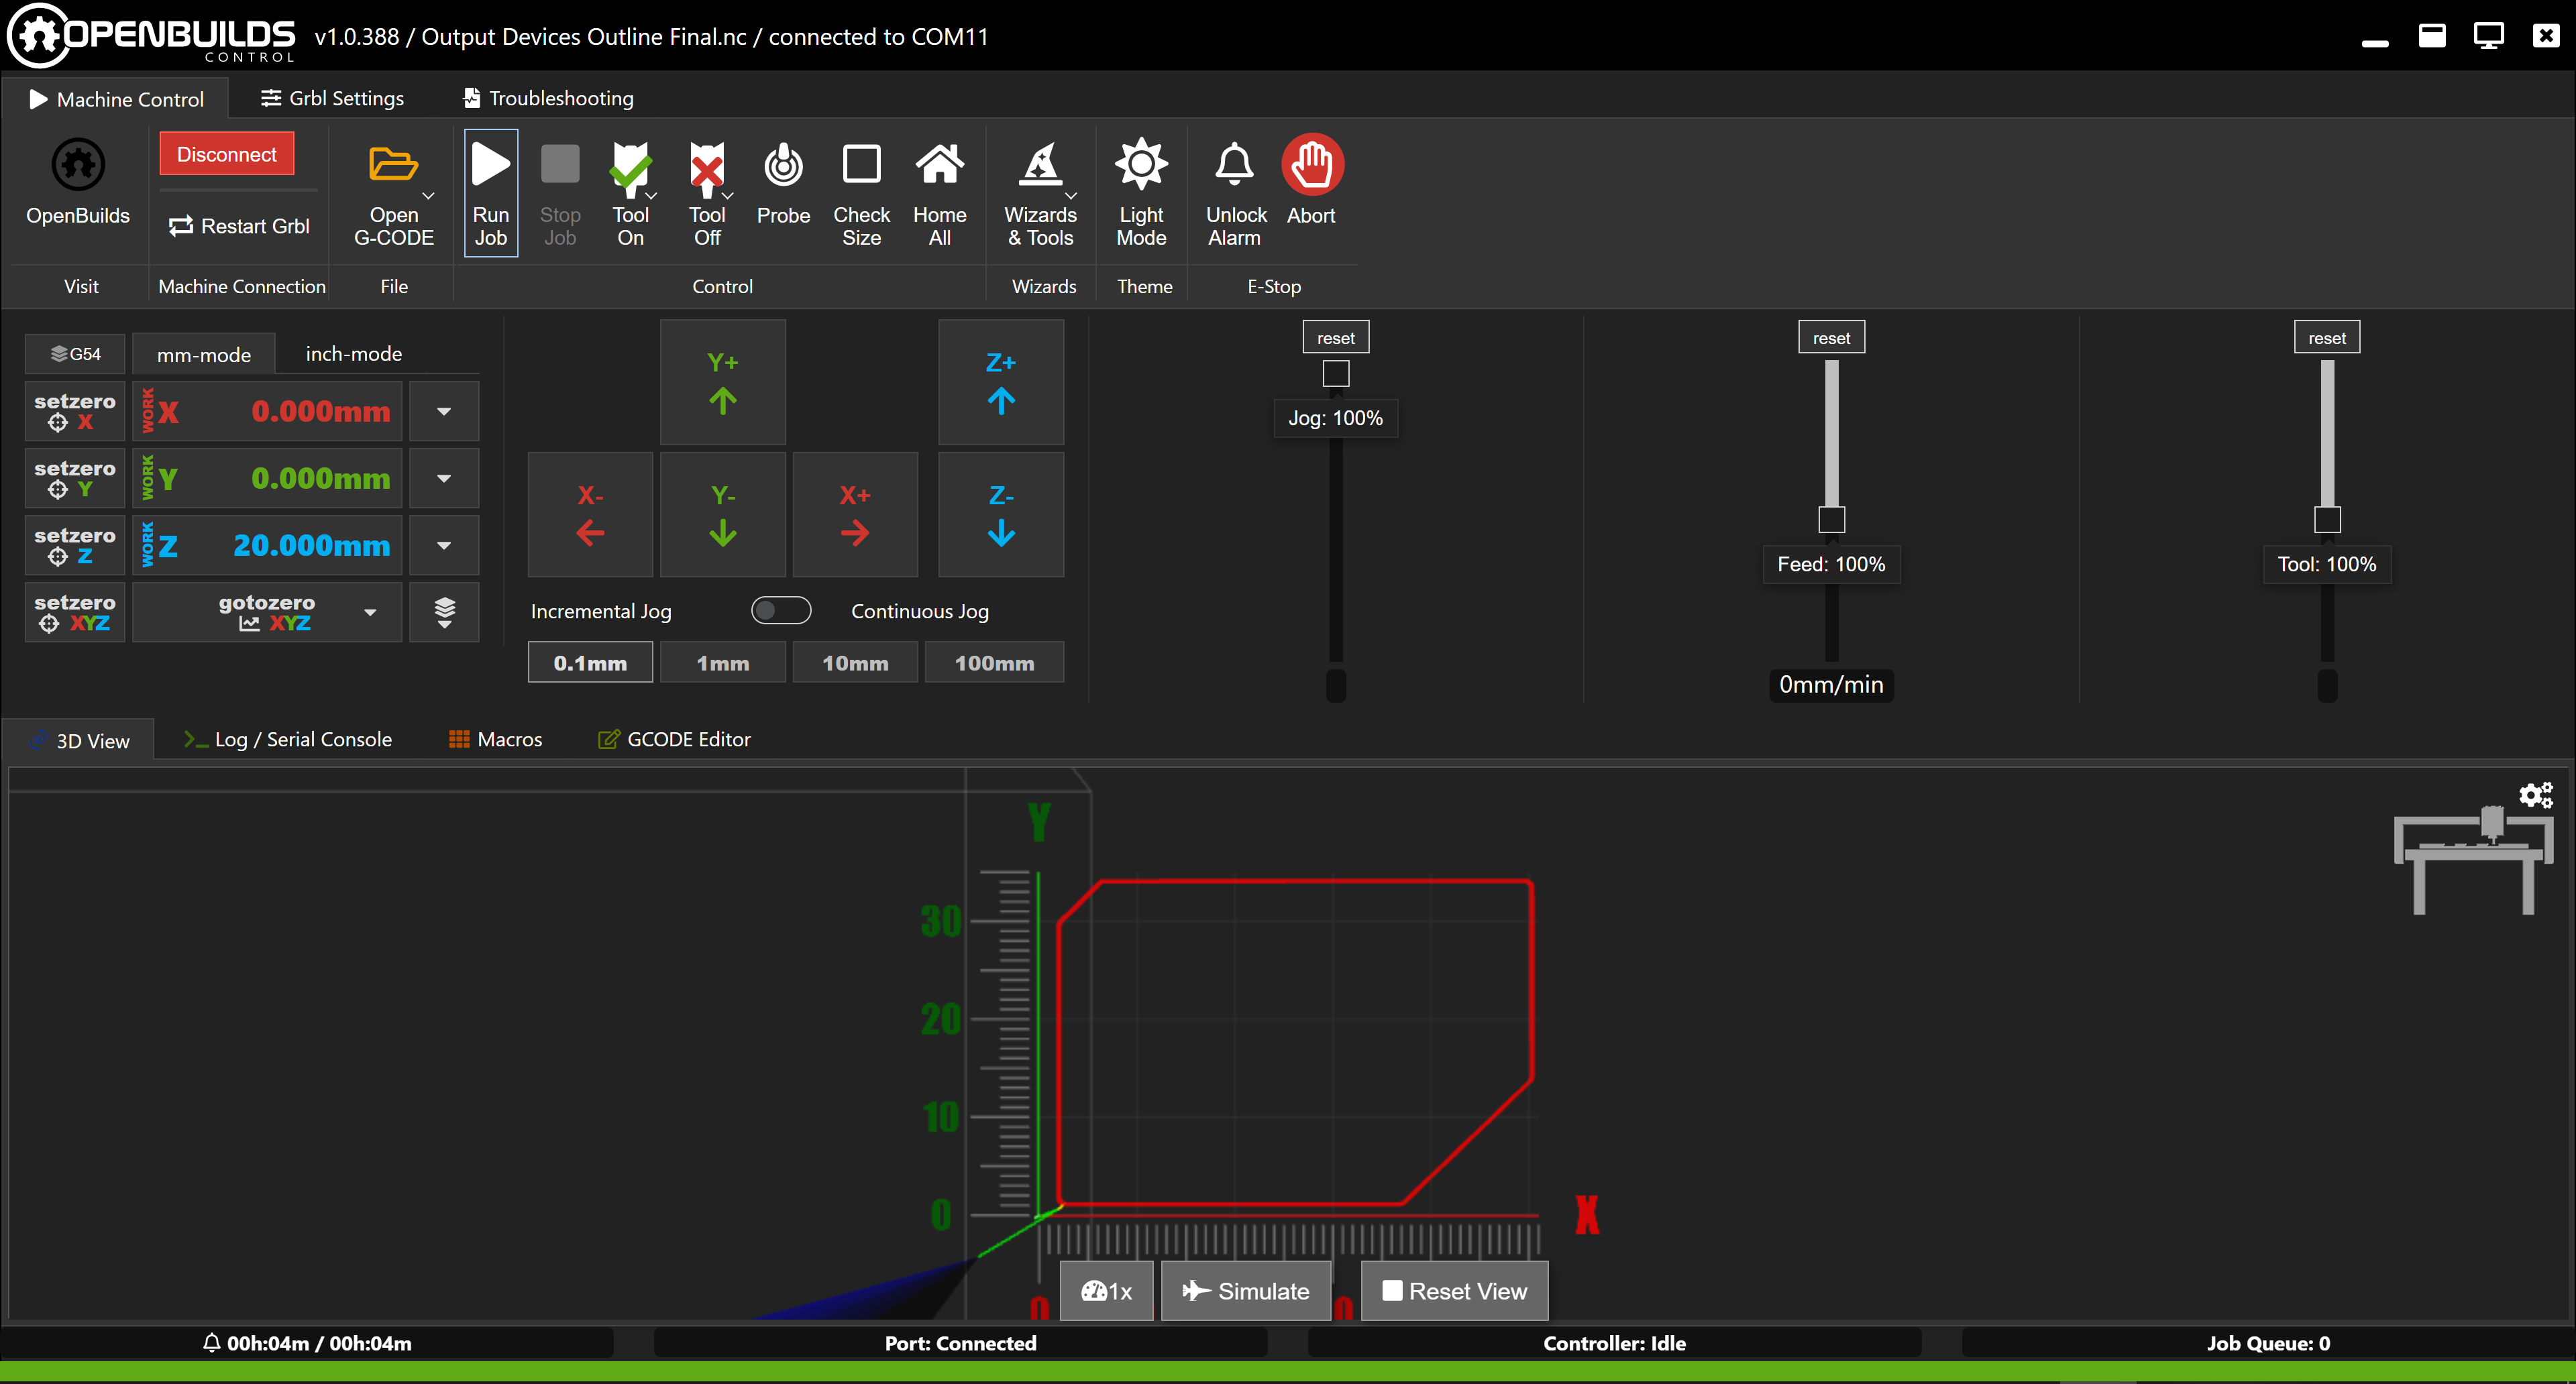
Task: Reset the Feed override
Action: (x=1831, y=338)
